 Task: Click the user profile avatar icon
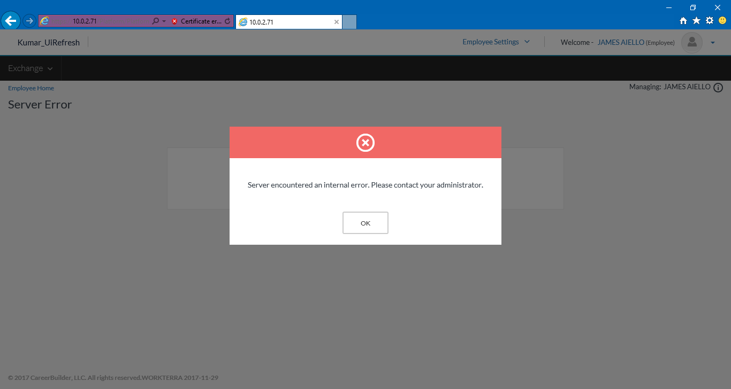tap(691, 43)
